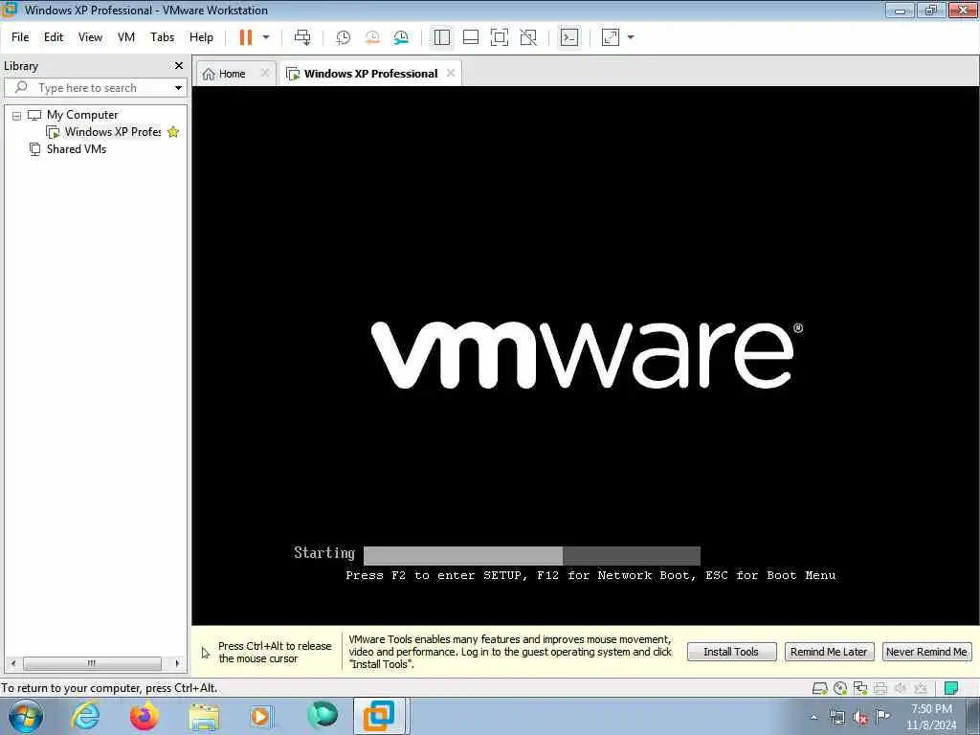
Task: Open Windows Explorer from the taskbar
Action: [x=205, y=717]
